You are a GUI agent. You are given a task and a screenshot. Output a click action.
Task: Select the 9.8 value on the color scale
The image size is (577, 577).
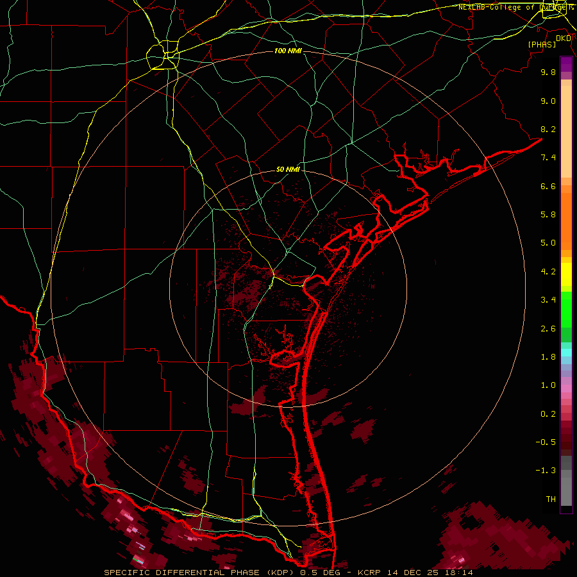point(548,72)
